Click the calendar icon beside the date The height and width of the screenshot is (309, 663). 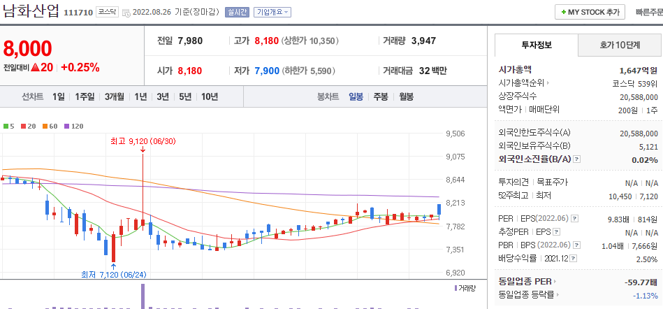(126, 13)
